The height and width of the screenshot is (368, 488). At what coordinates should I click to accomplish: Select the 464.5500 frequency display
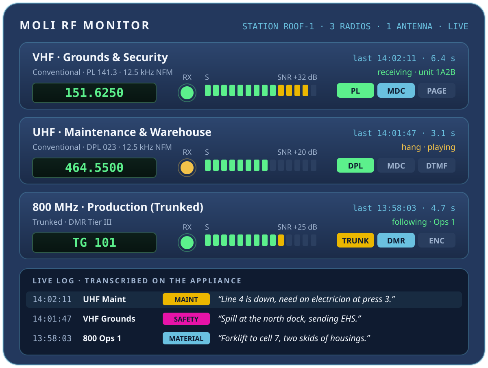click(x=94, y=168)
